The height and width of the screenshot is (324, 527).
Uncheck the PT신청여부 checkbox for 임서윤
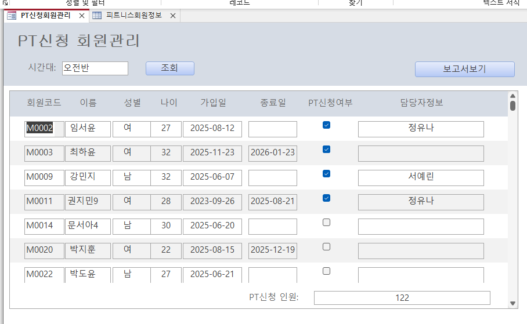(x=326, y=125)
